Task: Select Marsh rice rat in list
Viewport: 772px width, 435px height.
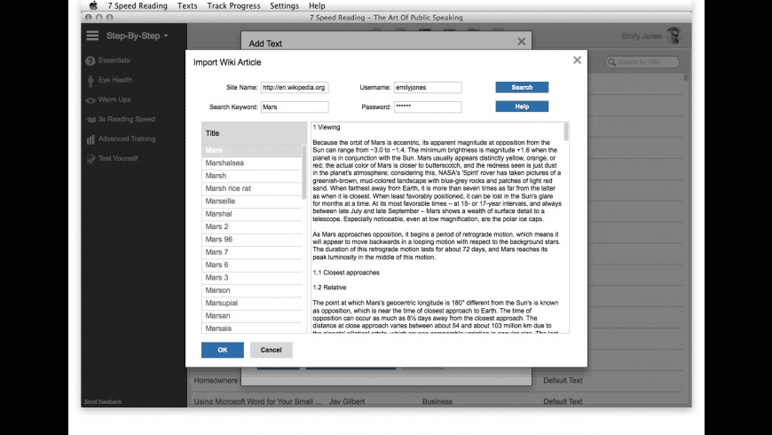Action: 252,189
